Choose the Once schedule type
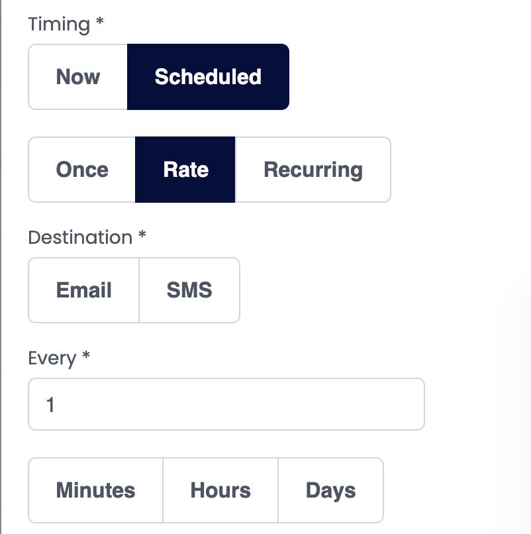Image resolution: width=531 pixels, height=534 pixels. coord(82,170)
